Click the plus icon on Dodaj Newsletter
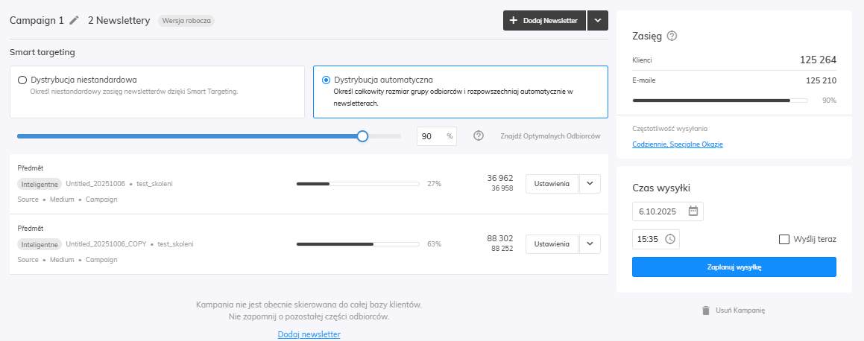Image resolution: width=864 pixels, height=341 pixels. (x=514, y=21)
